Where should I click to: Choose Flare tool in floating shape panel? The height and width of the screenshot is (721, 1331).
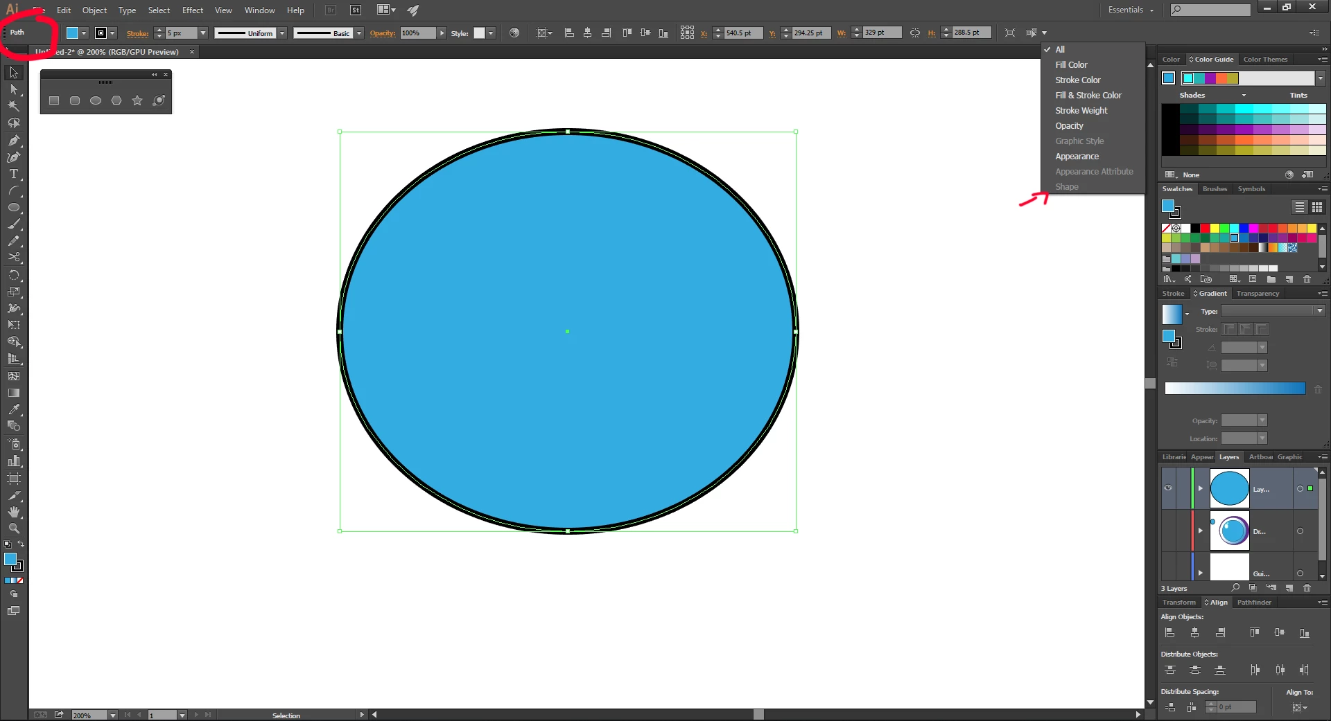point(159,100)
